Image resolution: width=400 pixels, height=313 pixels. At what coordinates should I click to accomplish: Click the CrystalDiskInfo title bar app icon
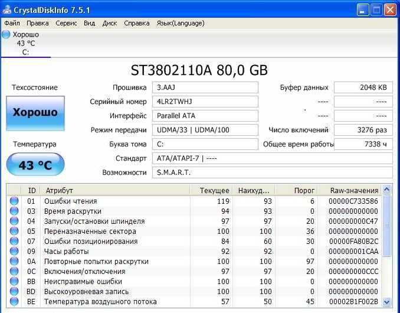tap(7, 10)
